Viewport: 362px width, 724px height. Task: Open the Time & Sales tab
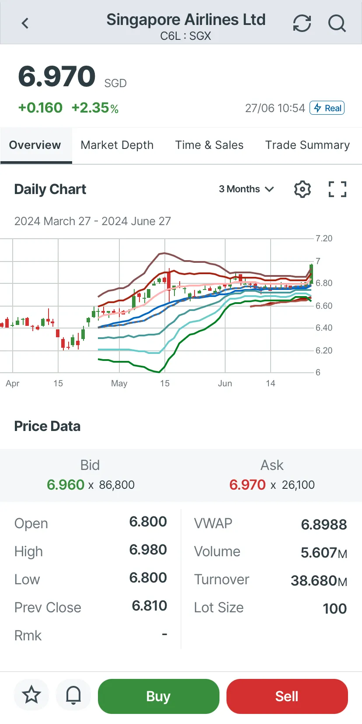[209, 145]
